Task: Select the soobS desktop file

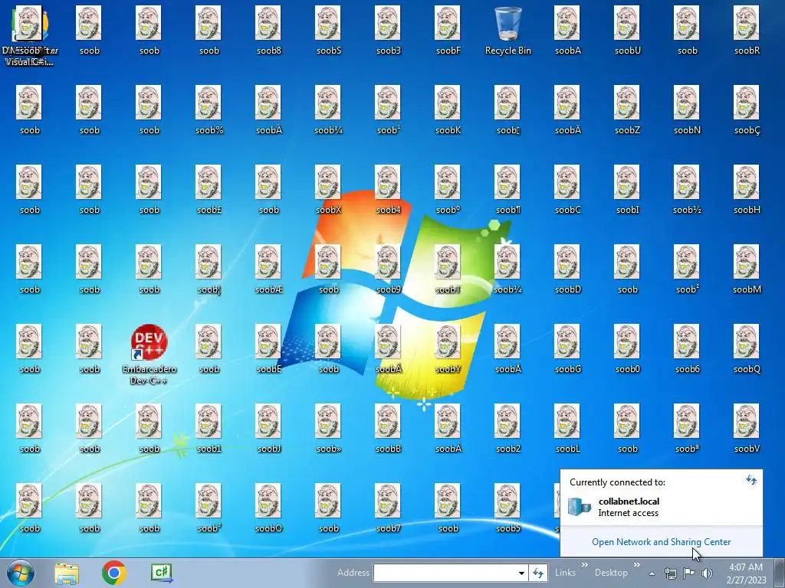Action: [328, 31]
